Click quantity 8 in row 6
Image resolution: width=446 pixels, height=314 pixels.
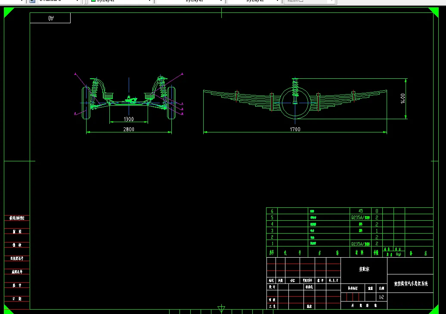pos(377,211)
